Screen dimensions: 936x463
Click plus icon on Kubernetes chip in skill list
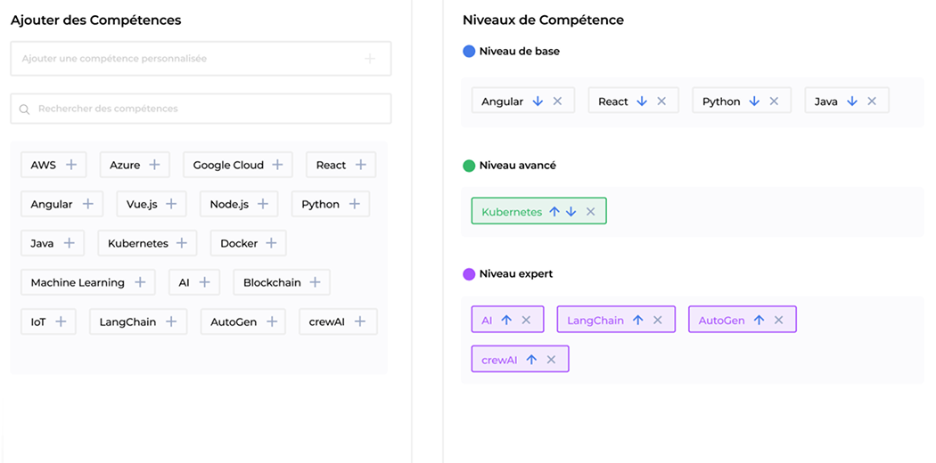pos(182,243)
